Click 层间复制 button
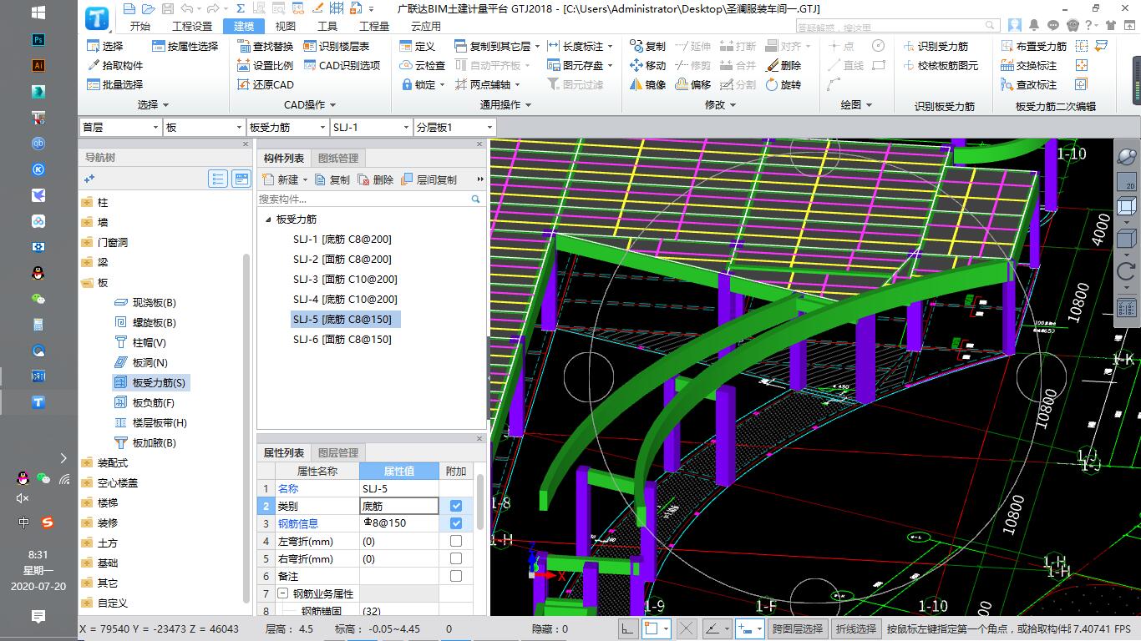The height and width of the screenshot is (641, 1141). pyautogui.click(x=429, y=179)
